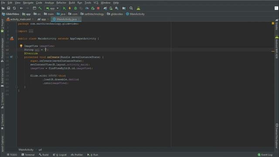Open the Logcat tool window

coord(60,155)
